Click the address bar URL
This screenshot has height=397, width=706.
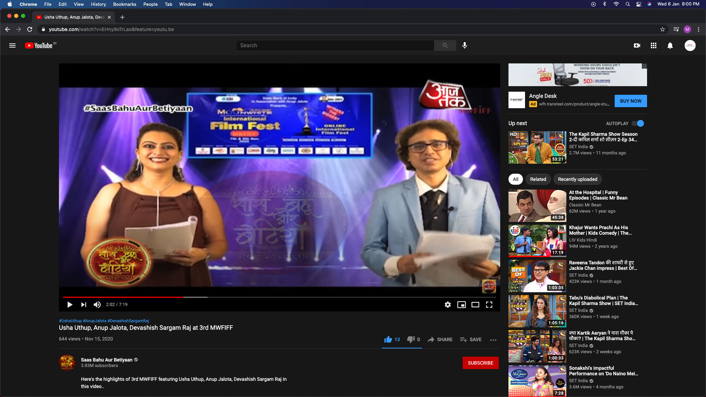[111, 29]
